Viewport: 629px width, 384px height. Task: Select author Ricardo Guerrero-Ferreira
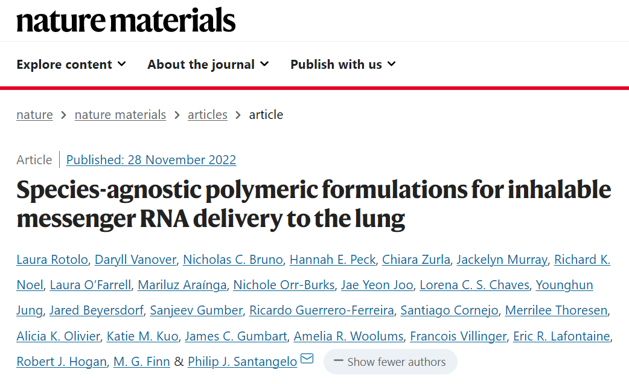322,310
